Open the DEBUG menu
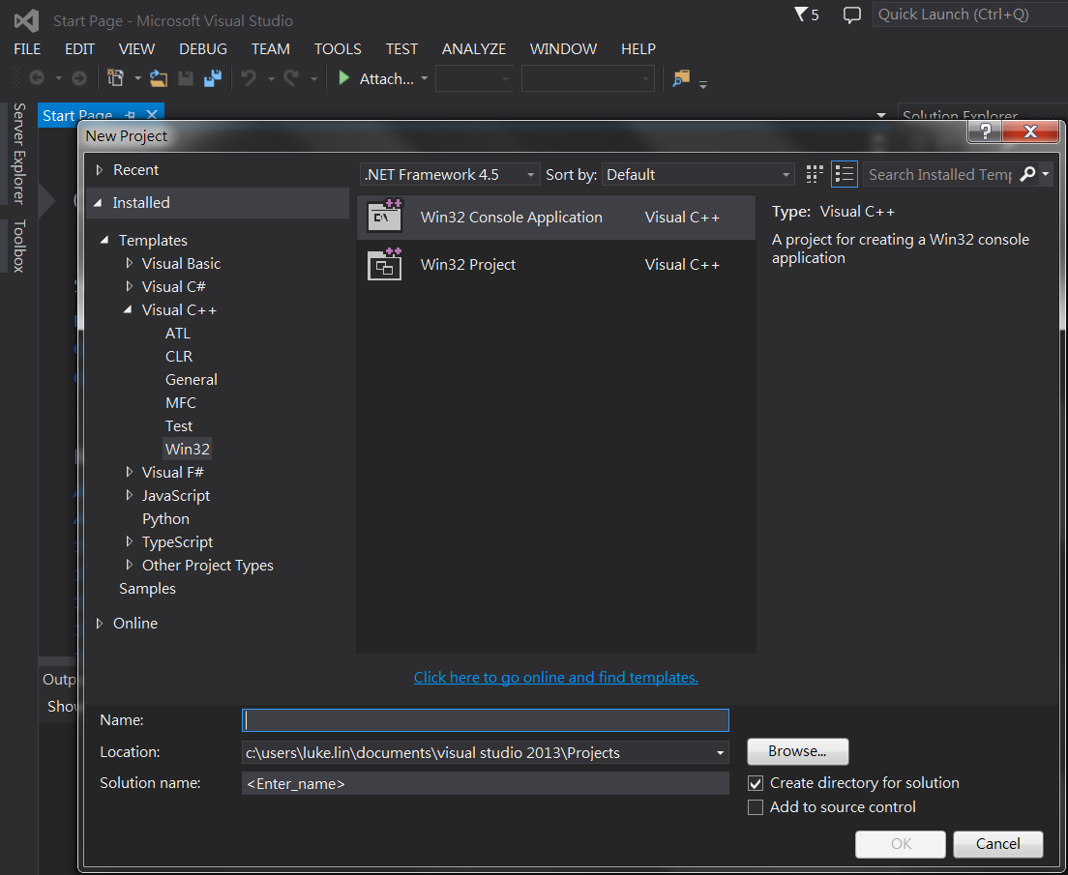This screenshot has height=875, width=1068. (203, 49)
